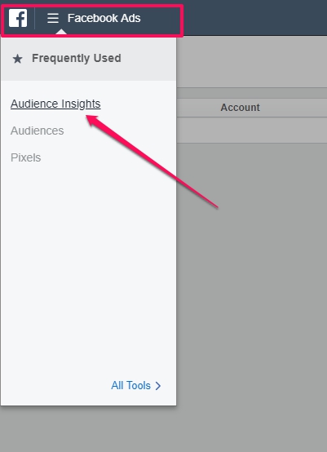Click the dark top bar beside Facebook Ads
The image size is (327, 452).
255,18
